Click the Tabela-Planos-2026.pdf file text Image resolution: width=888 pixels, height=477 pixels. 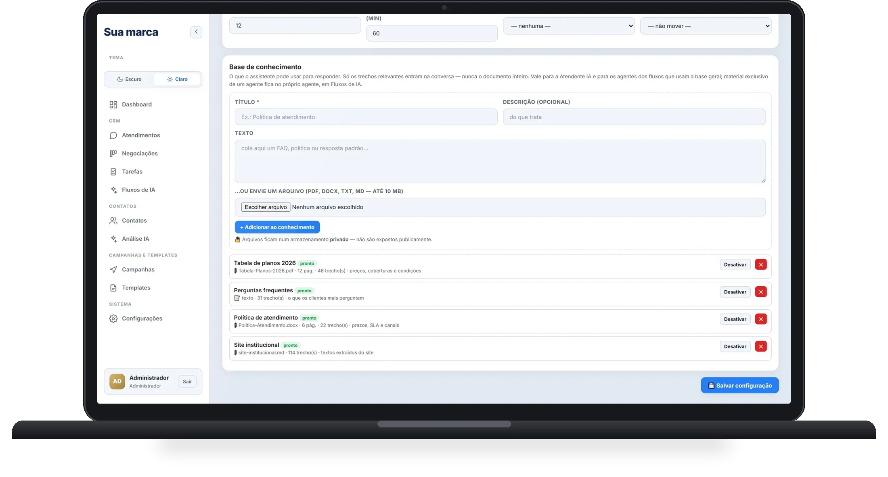point(266,271)
